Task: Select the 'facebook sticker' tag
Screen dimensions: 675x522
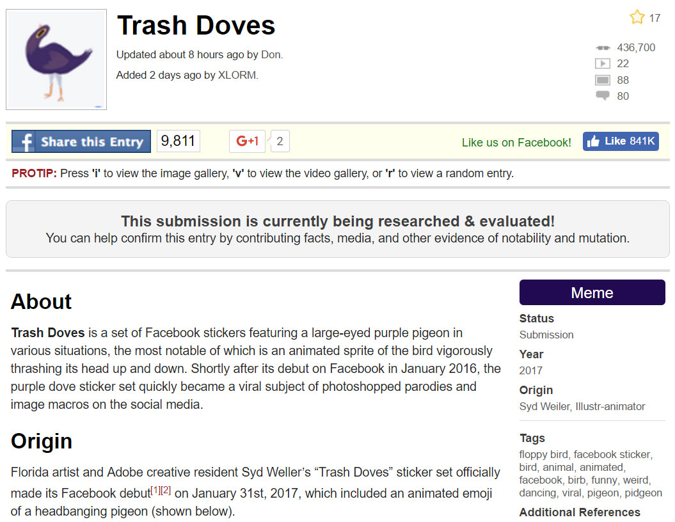Action: coord(612,454)
